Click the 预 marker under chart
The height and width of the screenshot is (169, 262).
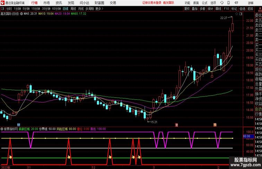pyautogui.click(x=215, y=125)
